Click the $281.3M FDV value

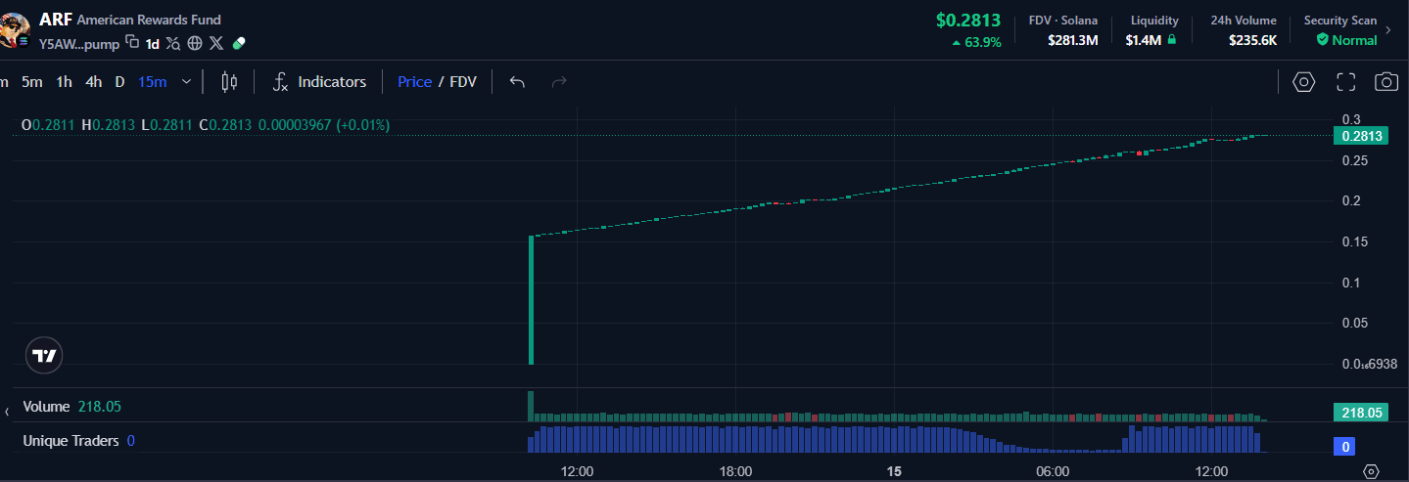click(x=1072, y=40)
